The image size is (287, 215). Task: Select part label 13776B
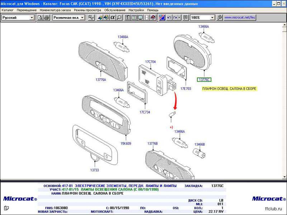[152, 144]
